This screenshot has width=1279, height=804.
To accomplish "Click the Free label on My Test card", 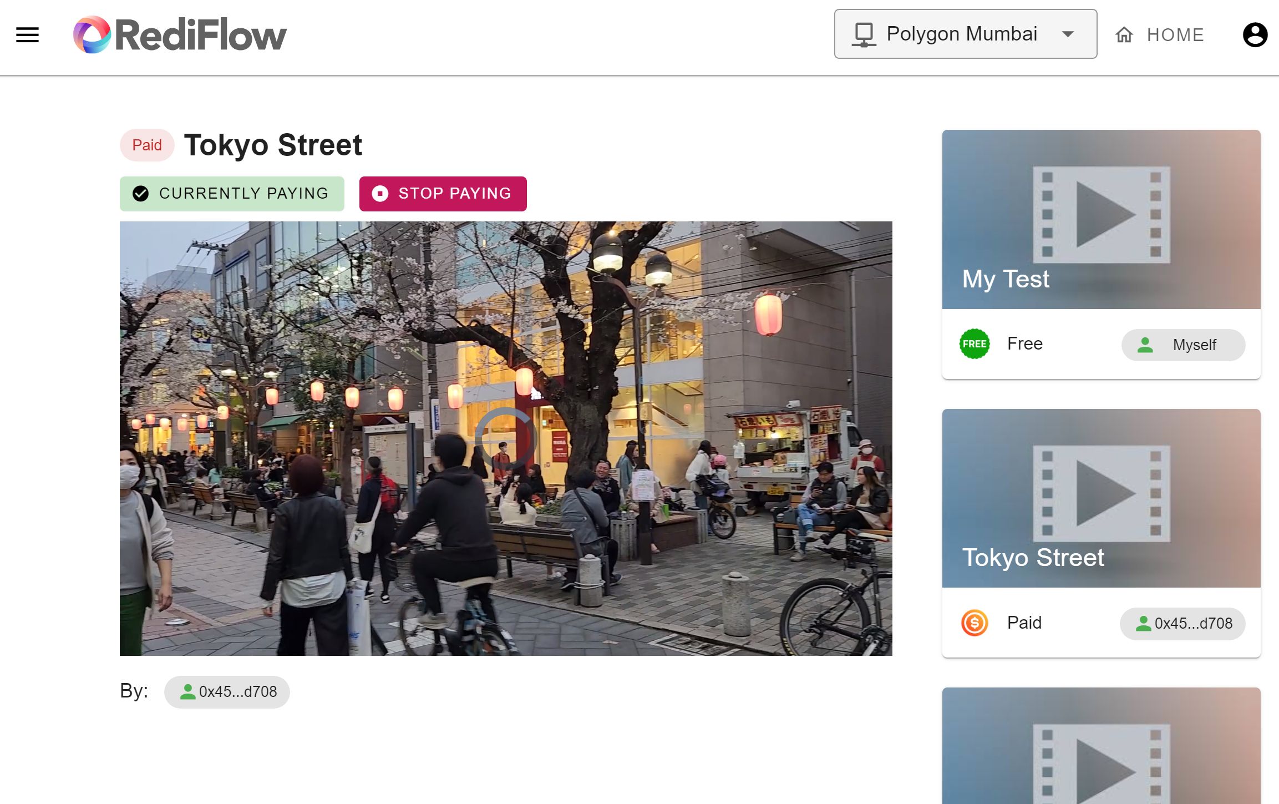I will tap(1024, 343).
